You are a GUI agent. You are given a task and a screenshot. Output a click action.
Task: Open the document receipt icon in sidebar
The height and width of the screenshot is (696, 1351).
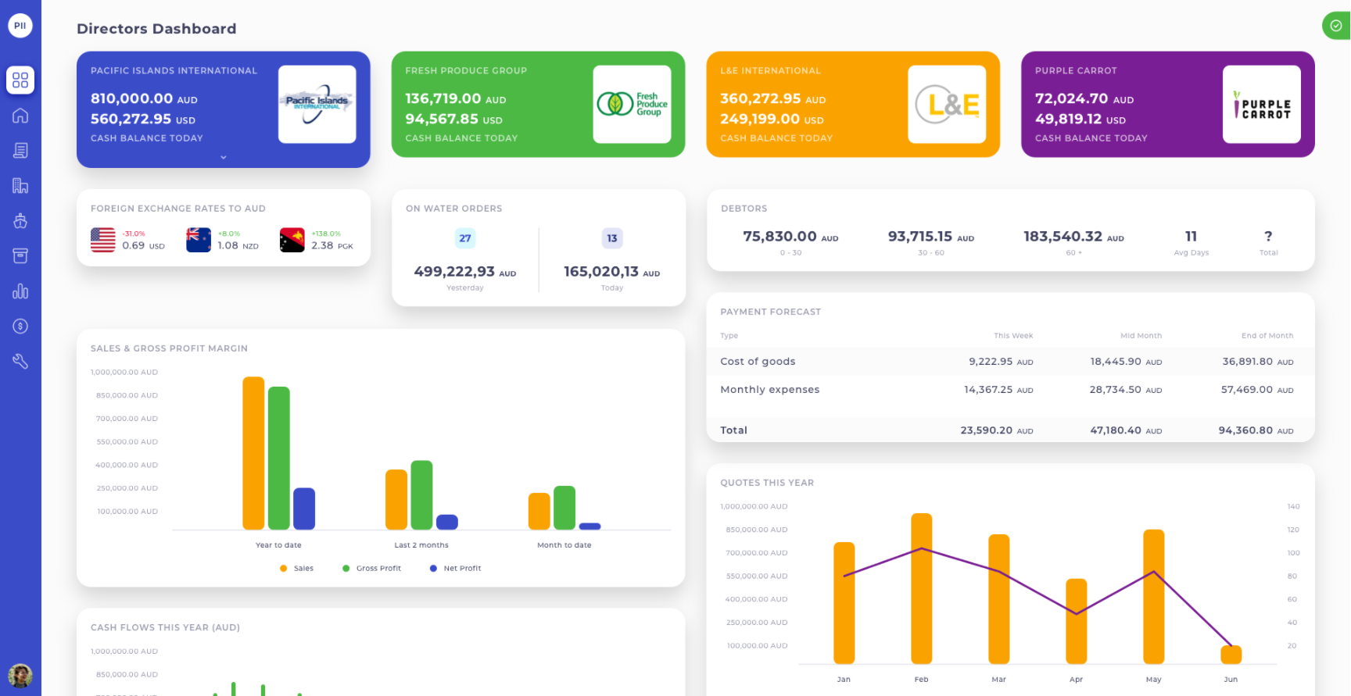point(20,151)
